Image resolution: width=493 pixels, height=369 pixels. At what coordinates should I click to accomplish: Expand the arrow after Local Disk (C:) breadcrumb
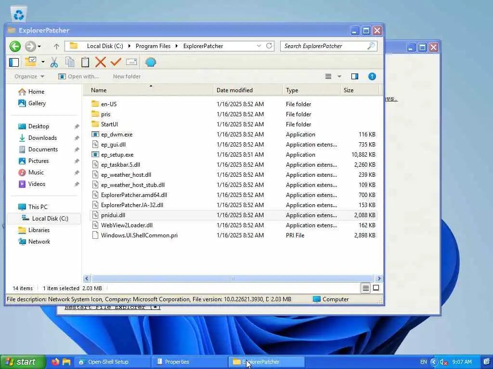[129, 46]
